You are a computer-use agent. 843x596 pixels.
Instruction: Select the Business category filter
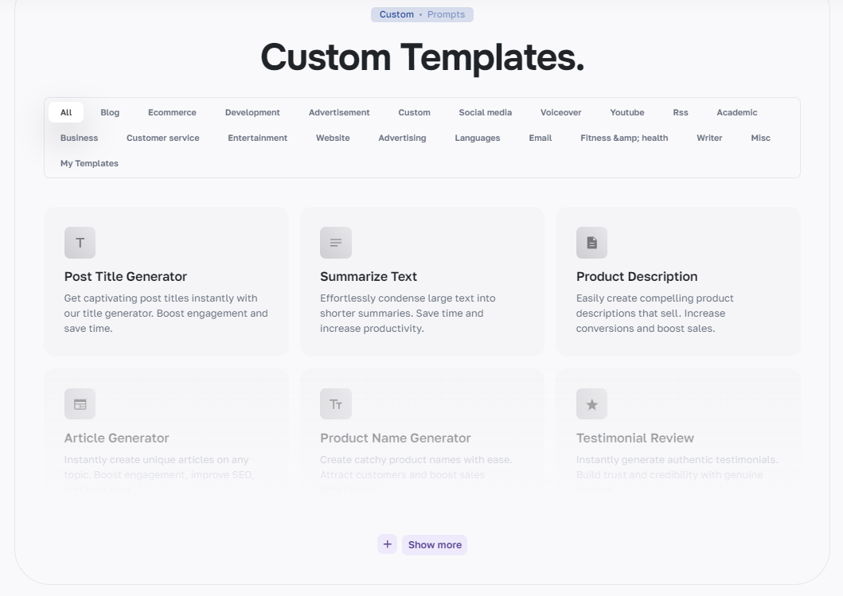coord(79,138)
